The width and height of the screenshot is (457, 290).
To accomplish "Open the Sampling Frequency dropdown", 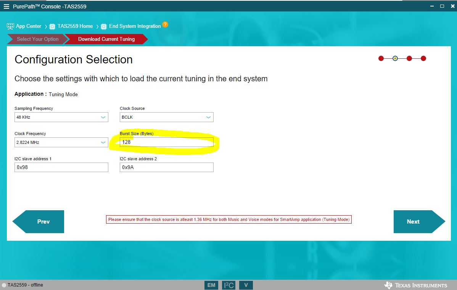I will (61, 117).
